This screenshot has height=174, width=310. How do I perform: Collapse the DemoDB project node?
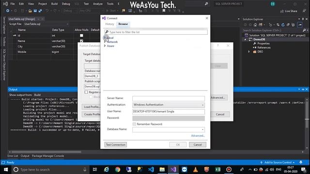pos(246,40)
